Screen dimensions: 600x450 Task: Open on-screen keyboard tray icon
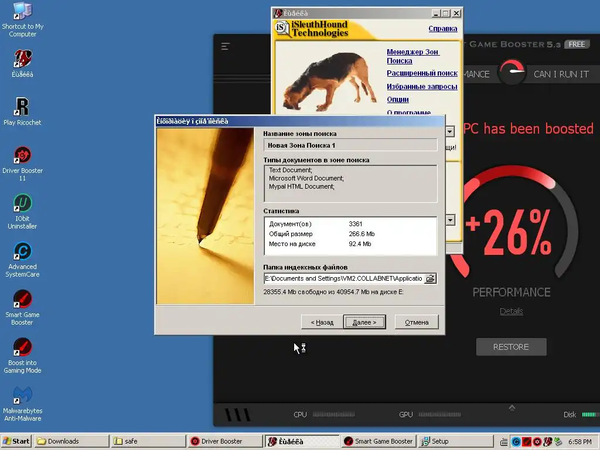[504, 442]
